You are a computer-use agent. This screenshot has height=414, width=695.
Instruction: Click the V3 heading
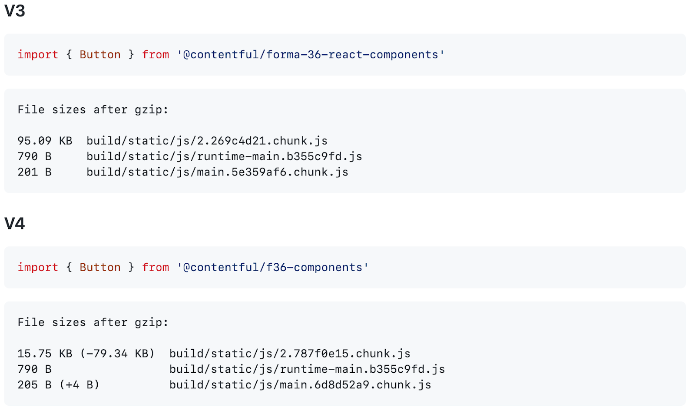click(15, 10)
